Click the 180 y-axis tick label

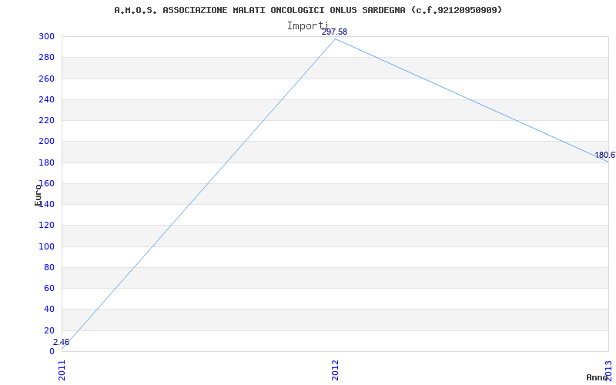pyautogui.click(x=46, y=162)
